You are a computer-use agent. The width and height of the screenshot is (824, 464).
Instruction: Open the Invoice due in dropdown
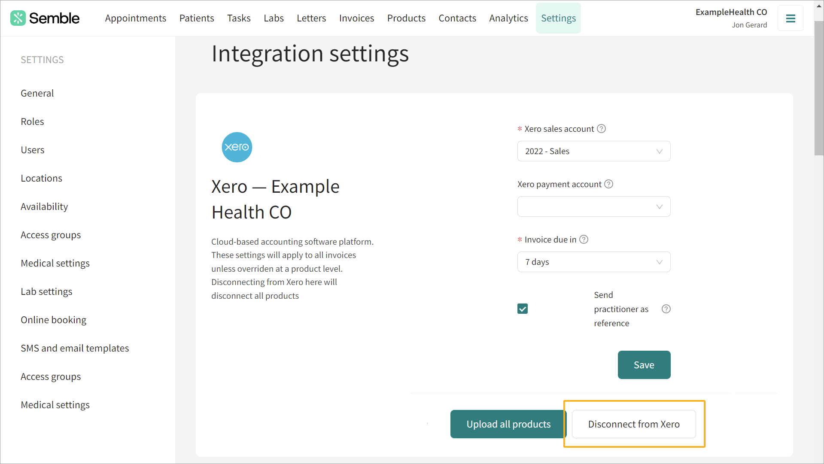pyautogui.click(x=594, y=262)
